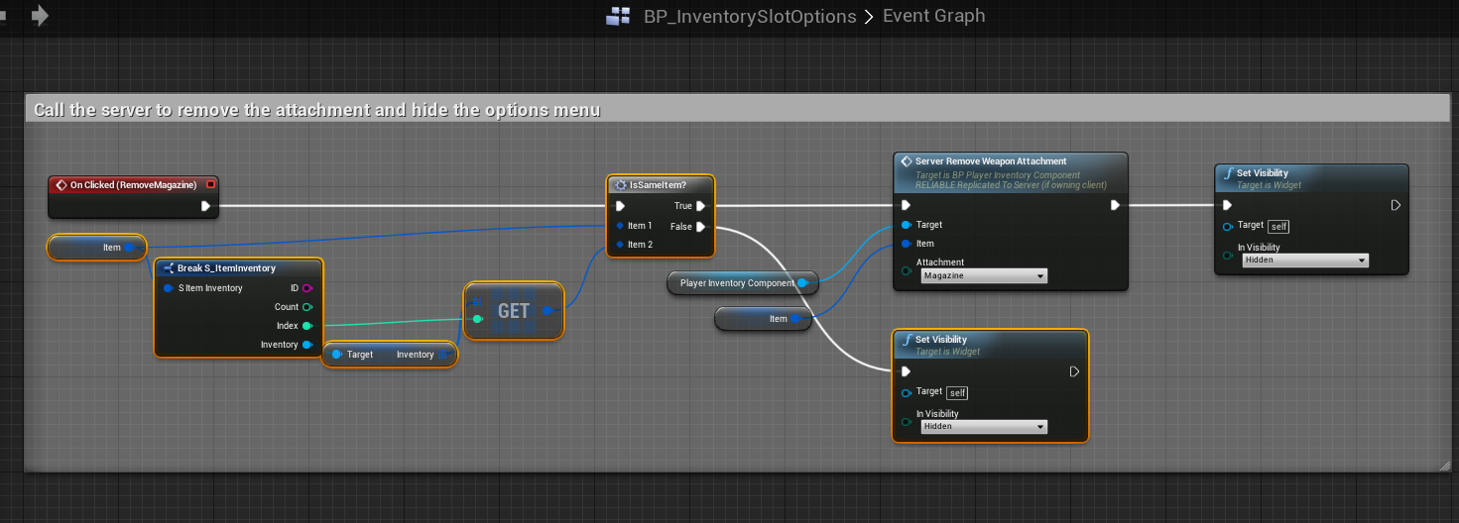
Task: Click Event Graph in the breadcrumb
Action: [933, 16]
